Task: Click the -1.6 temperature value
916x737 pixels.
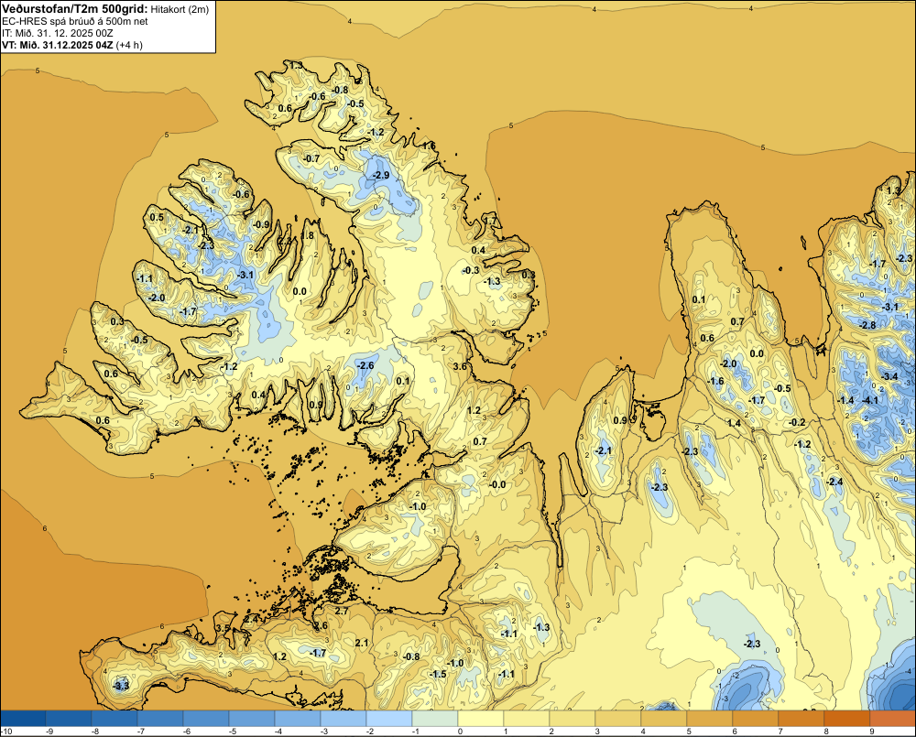Action: [x=715, y=382]
